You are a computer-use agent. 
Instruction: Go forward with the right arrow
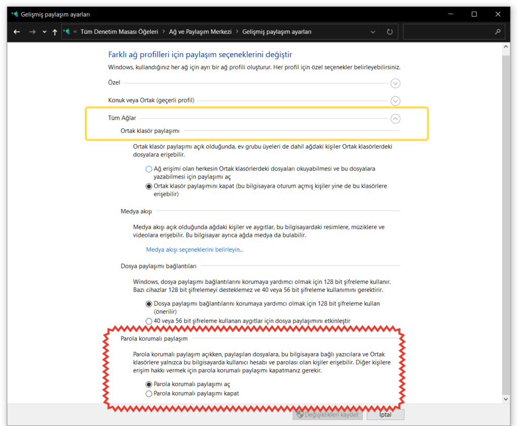click(32, 32)
